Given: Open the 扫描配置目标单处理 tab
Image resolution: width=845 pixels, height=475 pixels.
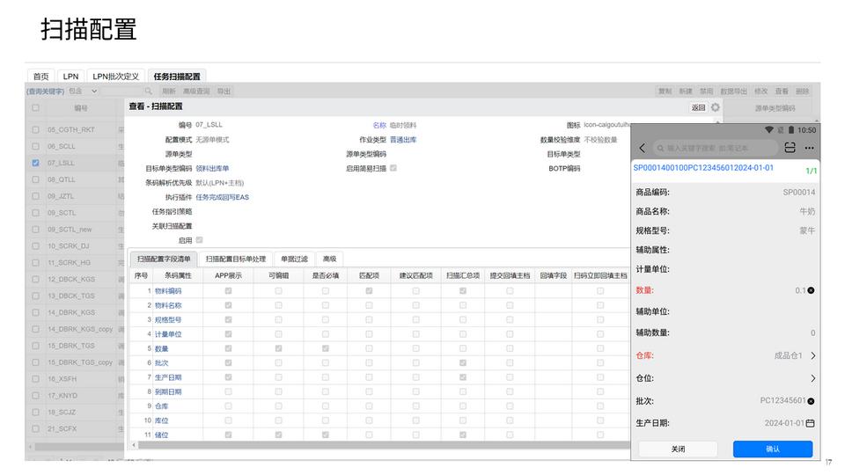Looking at the screenshot, I should 235,259.
